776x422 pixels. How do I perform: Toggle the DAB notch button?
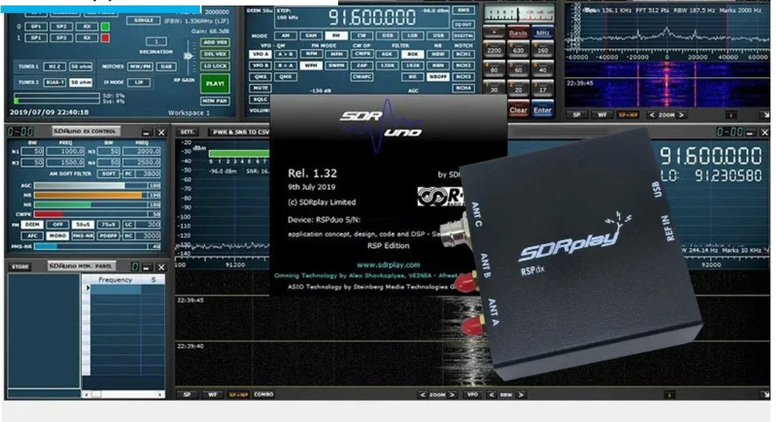tap(166, 66)
